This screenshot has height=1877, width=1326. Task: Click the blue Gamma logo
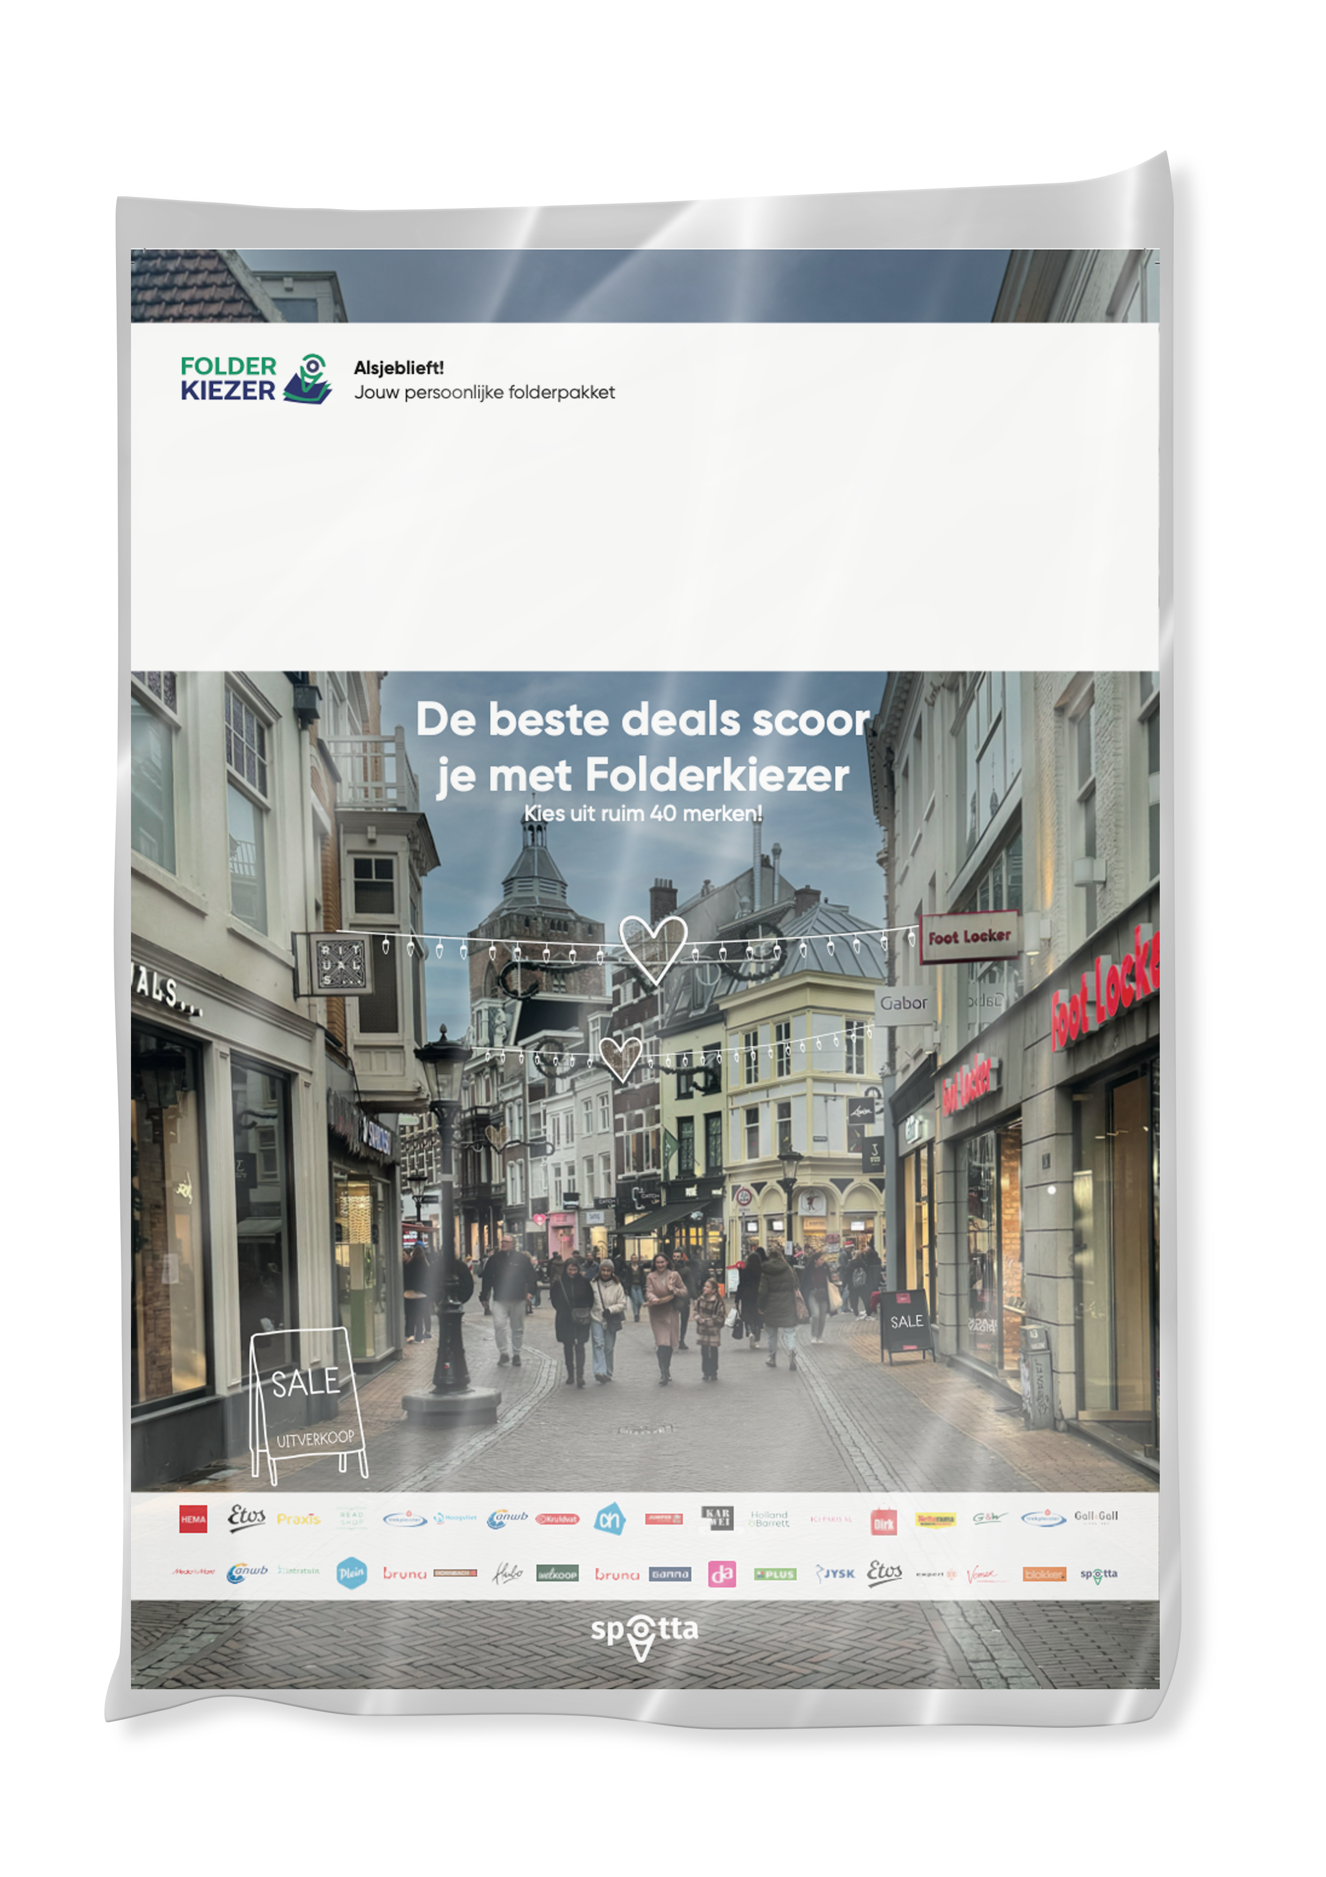[670, 1574]
